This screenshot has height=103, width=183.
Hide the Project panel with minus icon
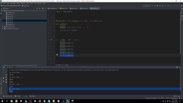[45, 8]
